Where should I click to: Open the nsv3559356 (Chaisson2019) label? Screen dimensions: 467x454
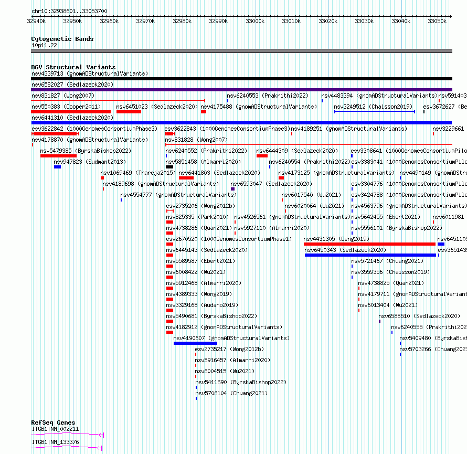tap(390, 272)
